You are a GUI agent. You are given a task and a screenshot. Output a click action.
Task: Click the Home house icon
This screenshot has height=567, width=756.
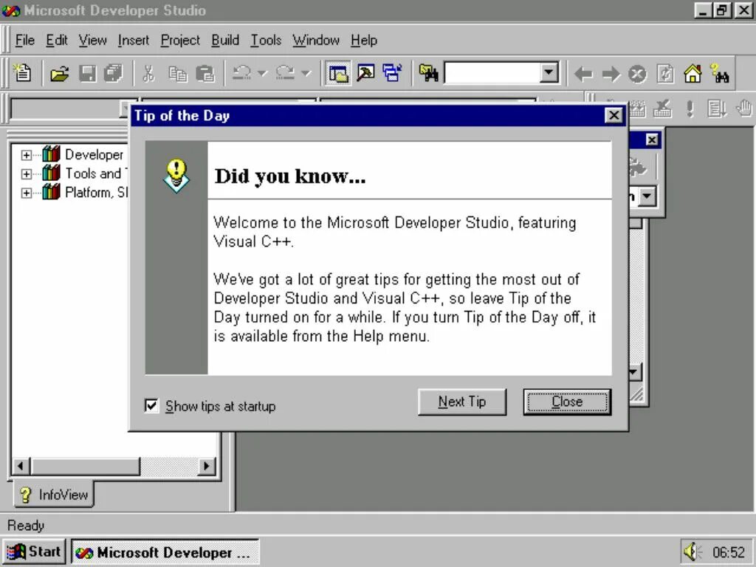[693, 74]
